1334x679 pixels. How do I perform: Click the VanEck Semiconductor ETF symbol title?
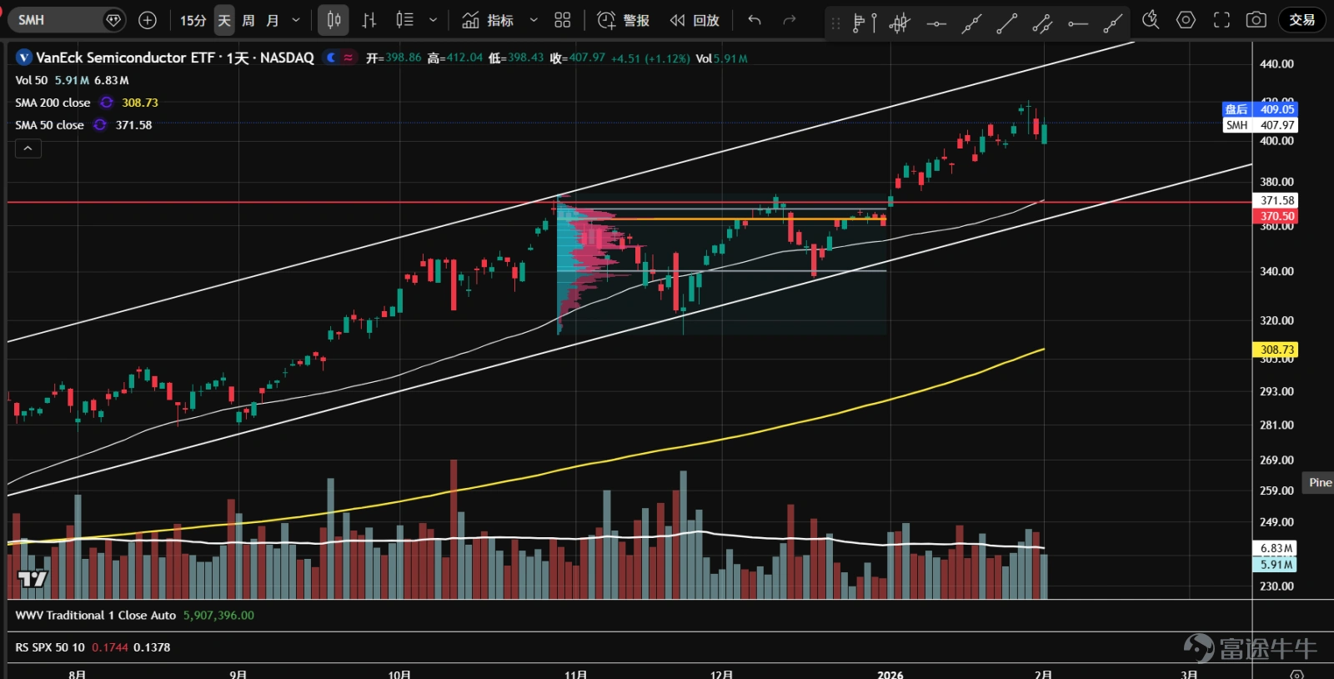click(x=175, y=58)
